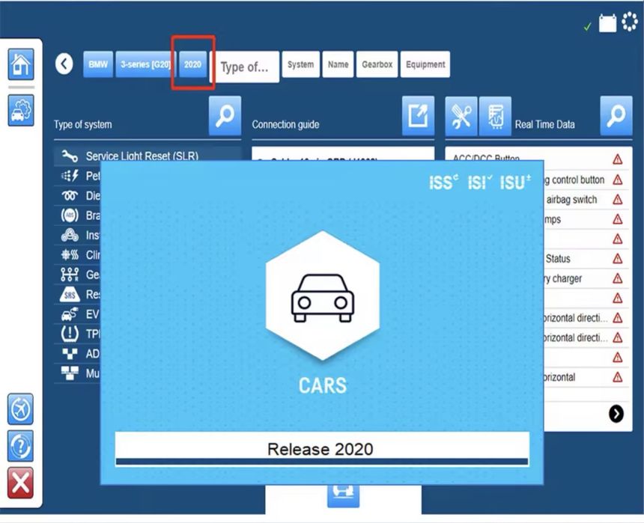Click the hexagon car icon on splash
644x523 pixels.
click(x=323, y=296)
